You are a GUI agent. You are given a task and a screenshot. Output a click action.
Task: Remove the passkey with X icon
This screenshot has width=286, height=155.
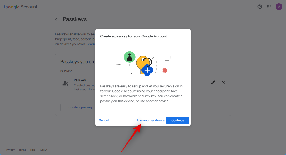(x=223, y=82)
